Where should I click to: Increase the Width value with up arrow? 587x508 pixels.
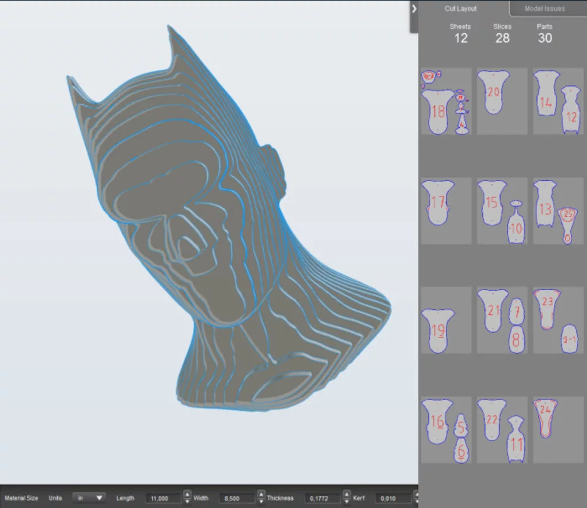click(261, 495)
